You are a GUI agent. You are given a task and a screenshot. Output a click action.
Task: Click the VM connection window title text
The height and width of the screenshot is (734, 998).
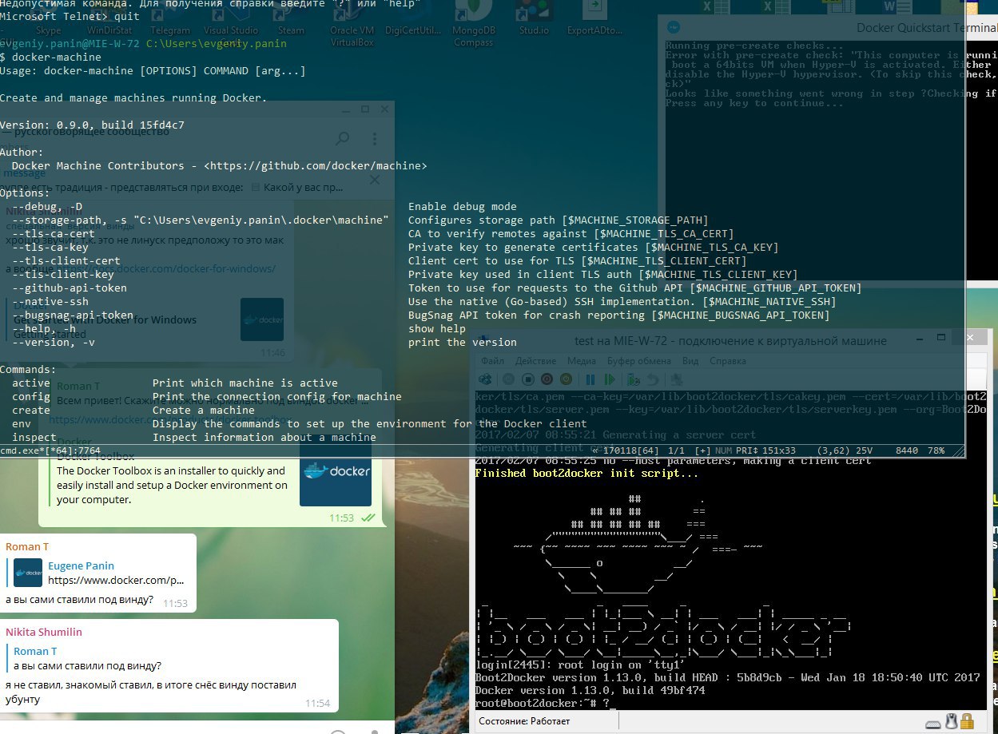point(730,341)
